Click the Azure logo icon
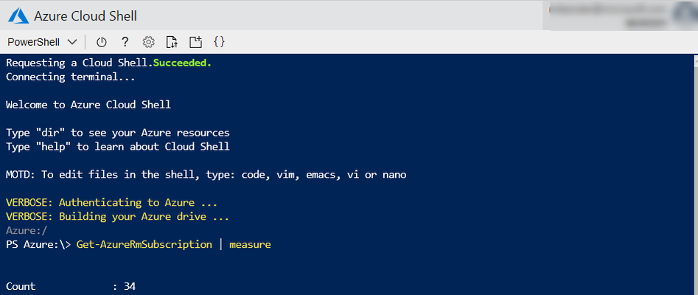Image resolution: width=698 pixels, height=295 pixels. (18, 16)
